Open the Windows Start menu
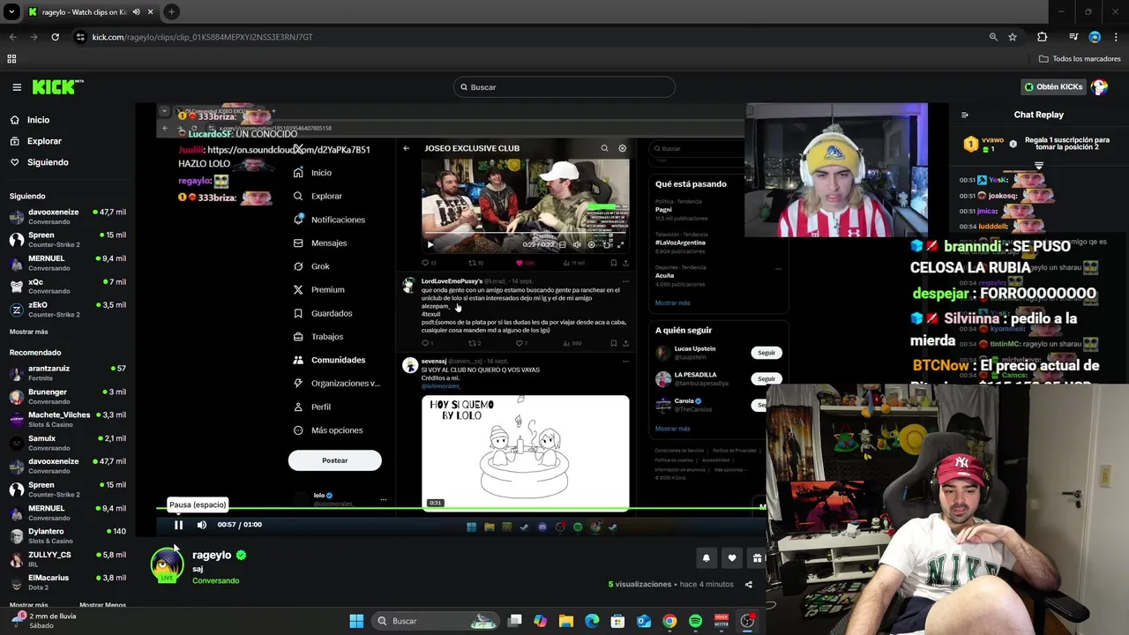 pos(356,621)
